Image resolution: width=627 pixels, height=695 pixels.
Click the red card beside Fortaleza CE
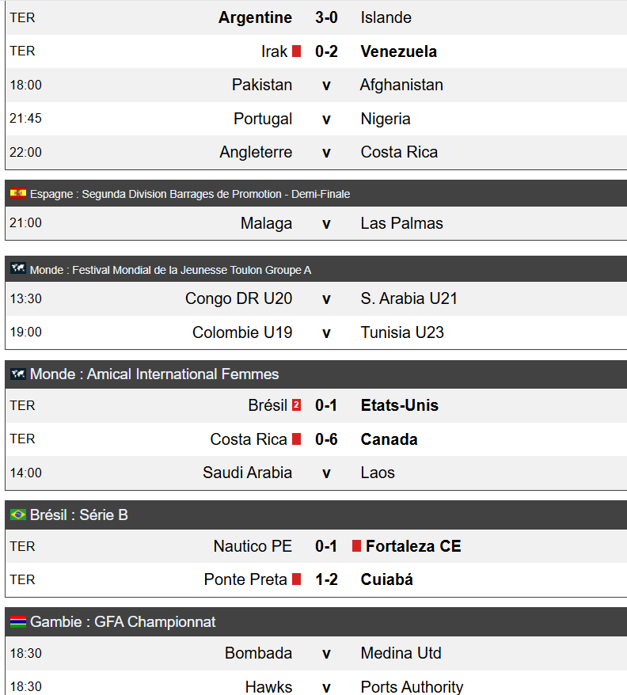pos(356,546)
